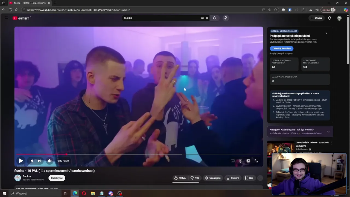Open Bitwarden shield extension icon

click(x=290, y=10)
